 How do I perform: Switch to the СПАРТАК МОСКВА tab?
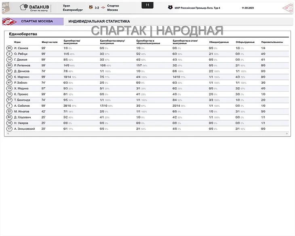(x=37, y=21)
